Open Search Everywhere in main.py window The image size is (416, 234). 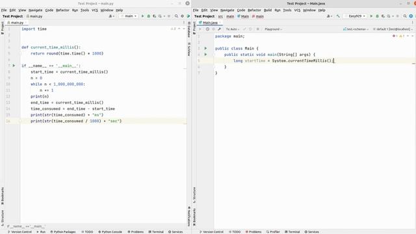(x=176, y=16)
